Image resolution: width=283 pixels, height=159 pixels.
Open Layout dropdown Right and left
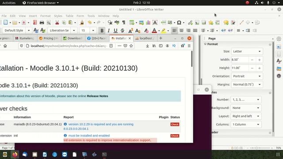(246, 116)
